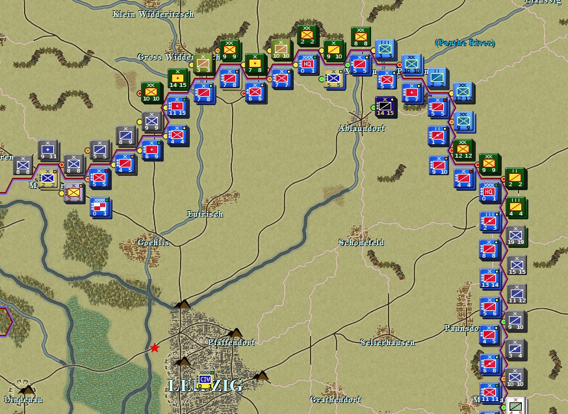Select the blue cavalry counter marked 5 6
568x414 pixels.
coord(490,308)
